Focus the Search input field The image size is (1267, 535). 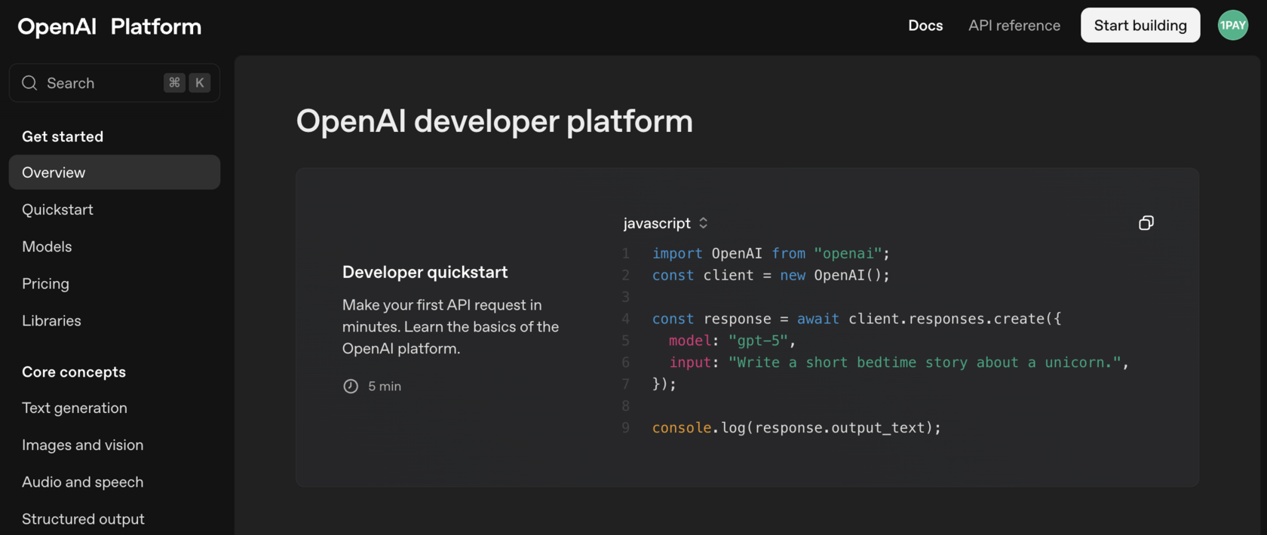pyautogui.click(x=115, y=83)
